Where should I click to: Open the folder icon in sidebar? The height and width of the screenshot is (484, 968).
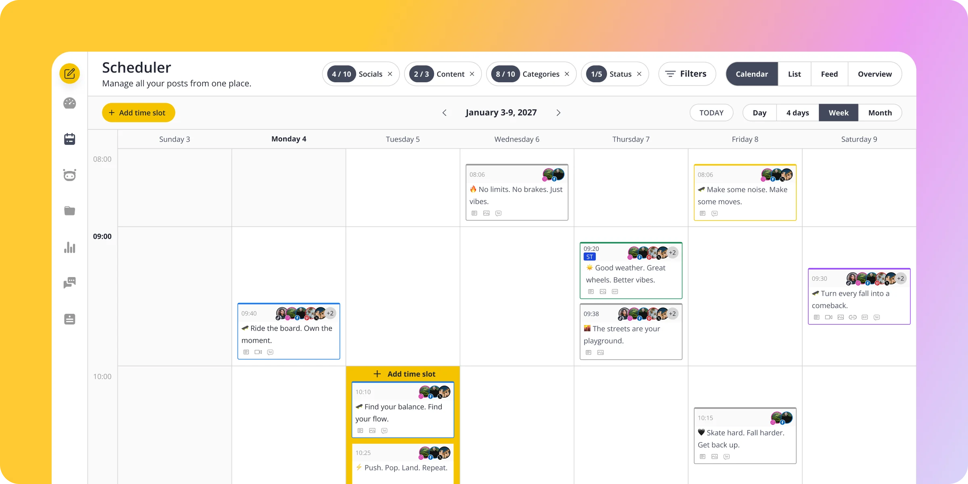[x=69, y=211]
